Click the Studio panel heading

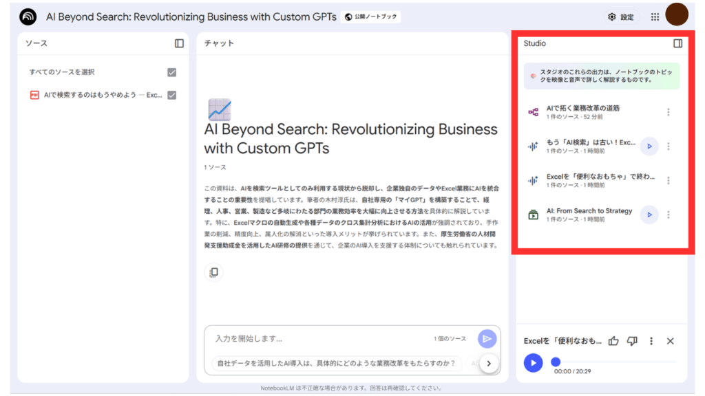[534, 43]
